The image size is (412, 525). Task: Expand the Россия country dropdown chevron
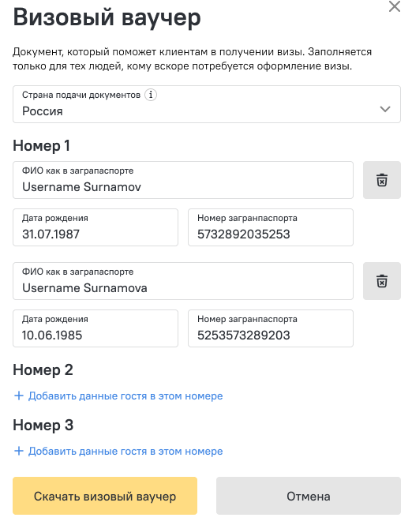pyautogui.click(x=385, y=109)
